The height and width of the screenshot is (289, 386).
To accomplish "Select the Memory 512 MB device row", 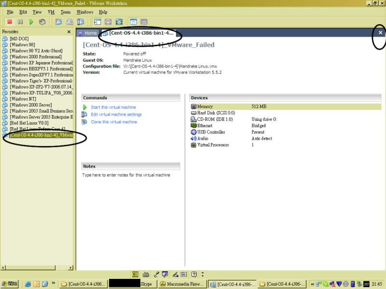I will point(286,106).
